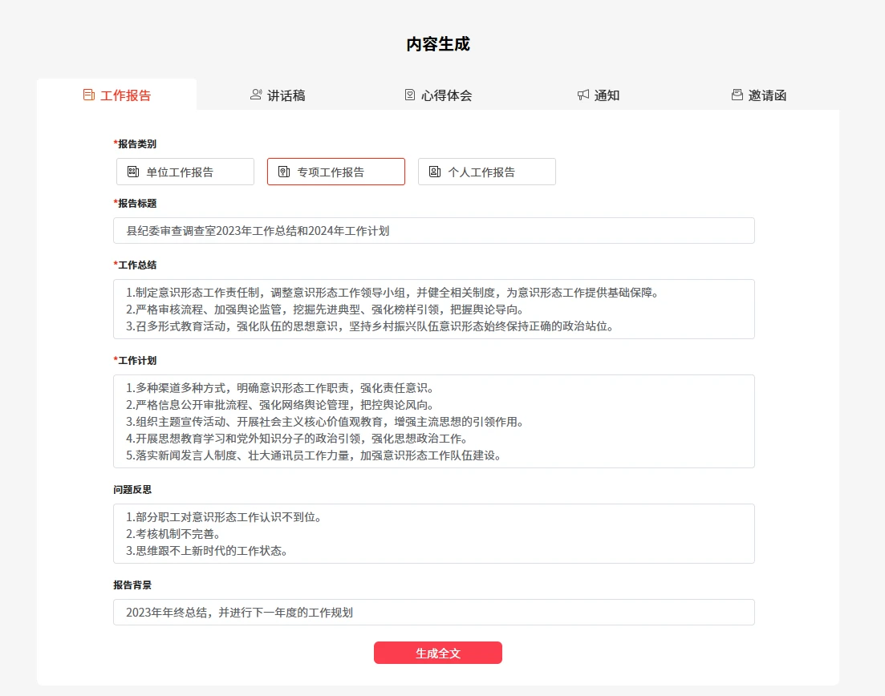This screenshot has width=885, height=696.
Task: Click the 通知 megaphone icon
Action: click(x=583, y=95)
